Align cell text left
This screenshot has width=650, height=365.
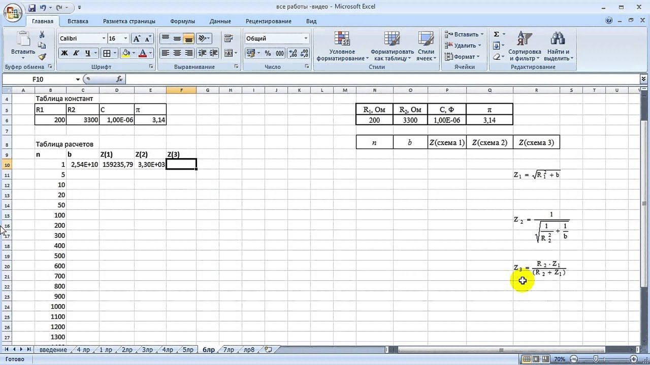click(165, 53)
